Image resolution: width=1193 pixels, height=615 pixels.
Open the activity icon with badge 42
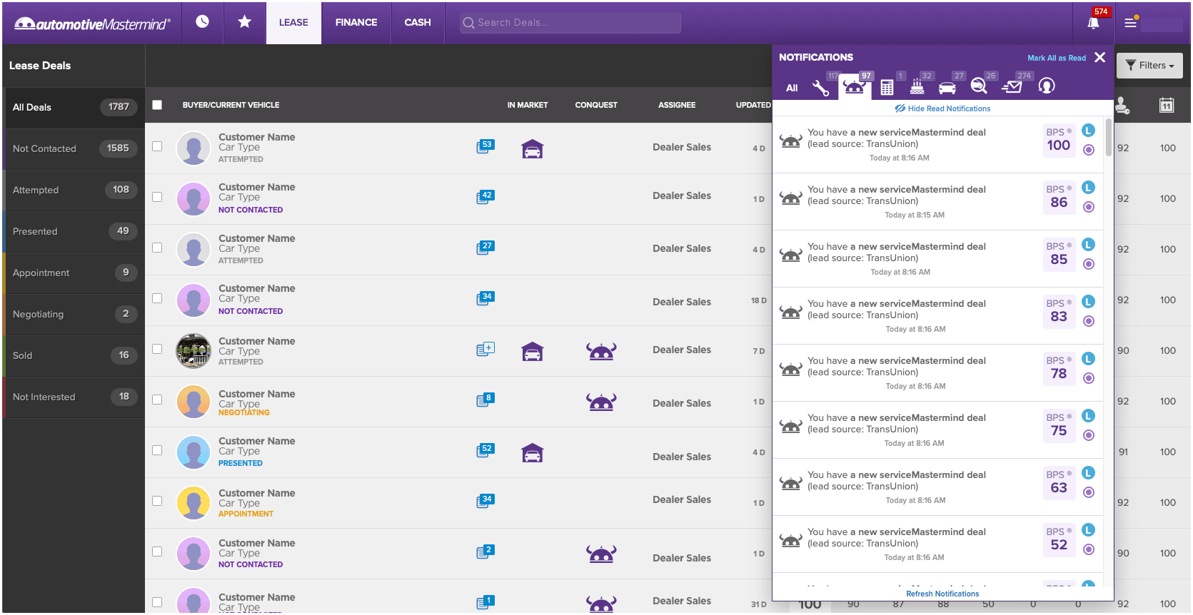pos(485,197)
